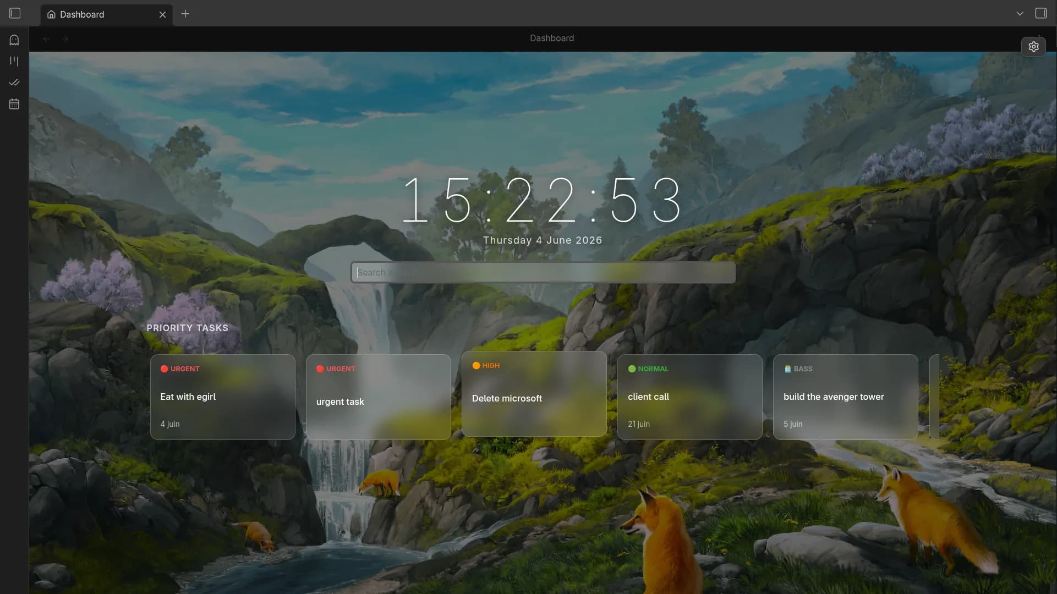This screenshot has height=594, width=1057.
Task: Open the ghost icon in left ribbon
Action: coord(14,40)
